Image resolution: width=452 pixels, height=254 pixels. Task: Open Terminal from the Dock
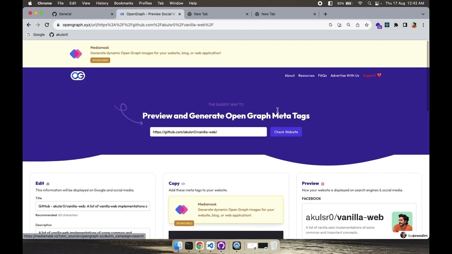[189, 246]
